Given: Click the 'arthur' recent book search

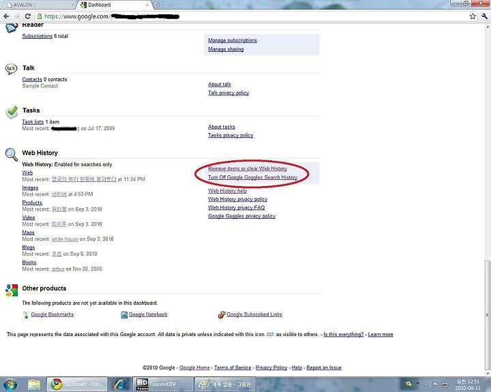Looking at the screenshot, I should pos(58,269).
